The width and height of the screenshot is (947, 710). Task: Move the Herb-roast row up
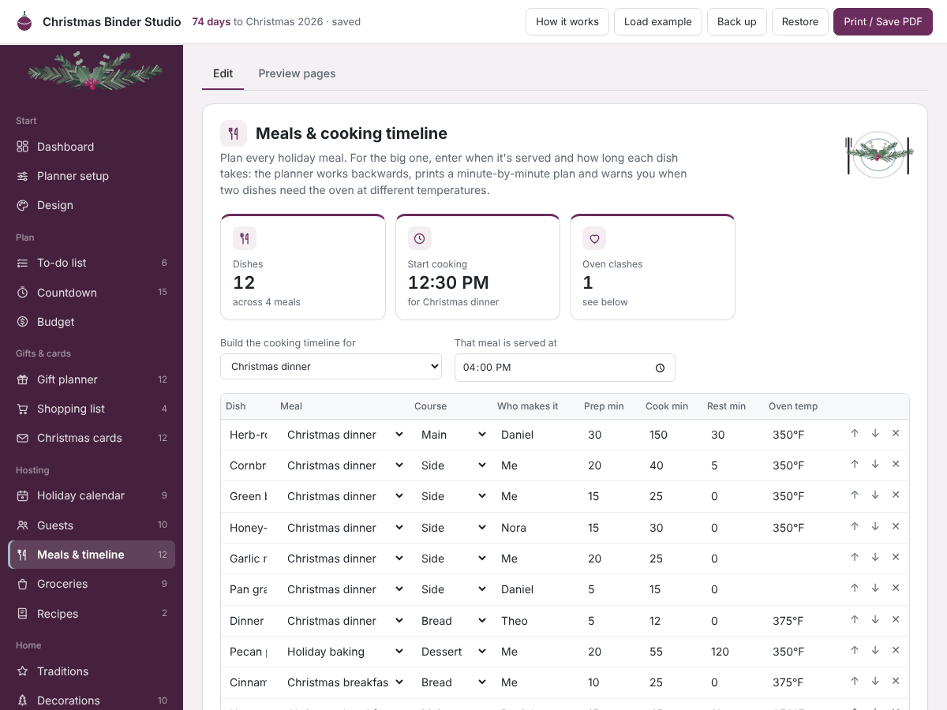[x=855, y=434]
